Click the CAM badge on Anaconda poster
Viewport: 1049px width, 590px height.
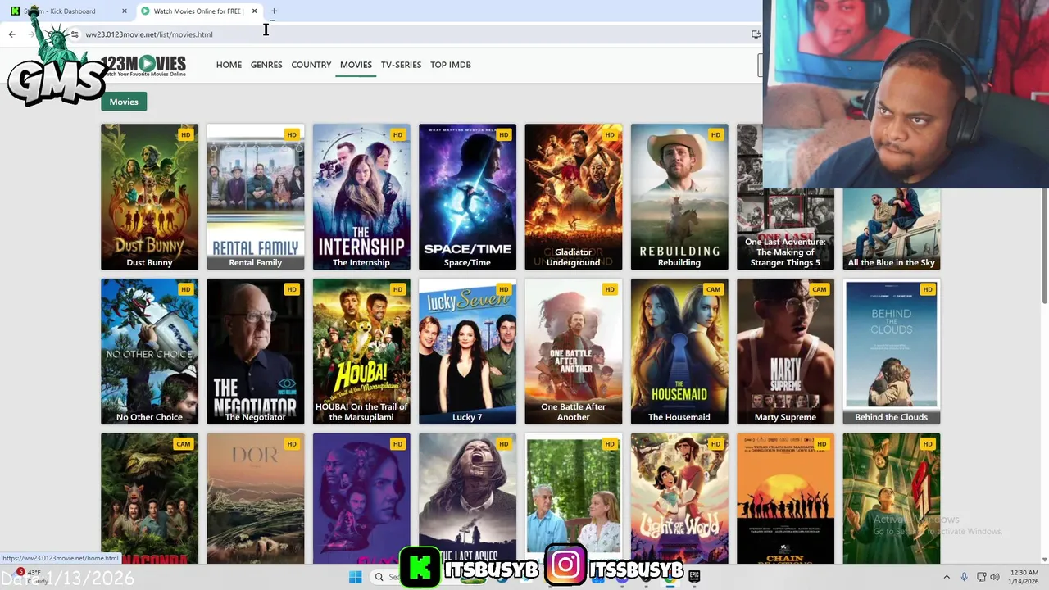tap(183, 444)
